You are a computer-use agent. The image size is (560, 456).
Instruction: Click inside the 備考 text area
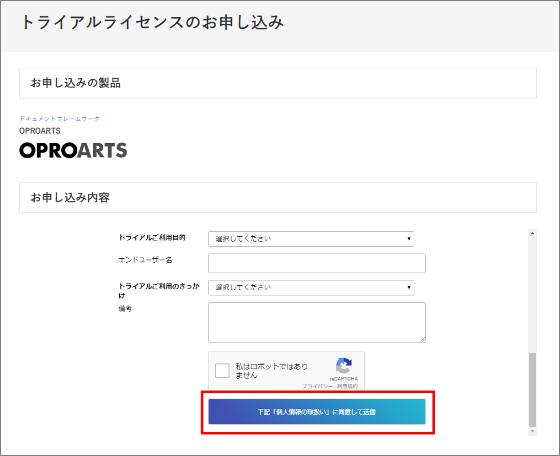(316, 322)
